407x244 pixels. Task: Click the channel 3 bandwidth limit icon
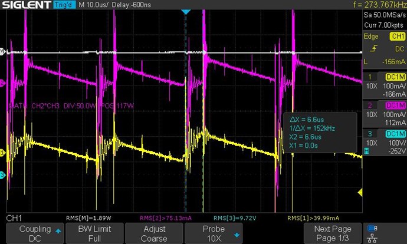pos(366,151)
